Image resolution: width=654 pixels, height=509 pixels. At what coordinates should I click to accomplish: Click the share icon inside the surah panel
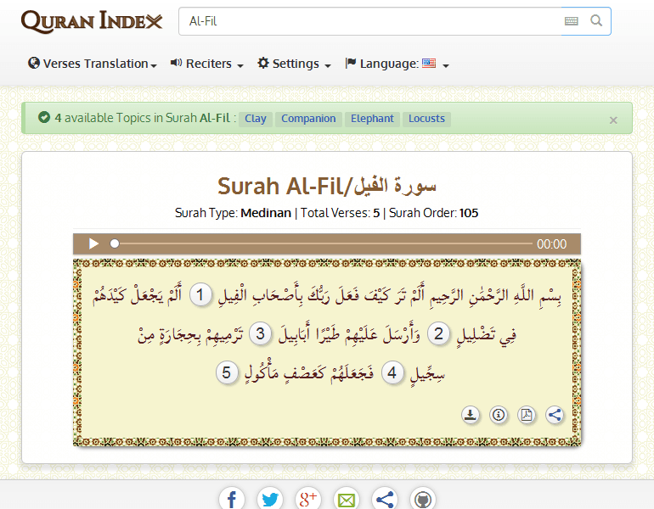click(x=555, y=415)
